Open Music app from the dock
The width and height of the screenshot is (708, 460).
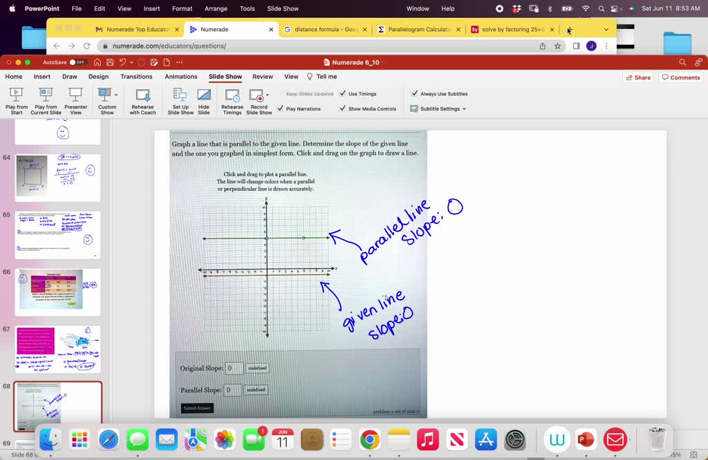point(427,440)
